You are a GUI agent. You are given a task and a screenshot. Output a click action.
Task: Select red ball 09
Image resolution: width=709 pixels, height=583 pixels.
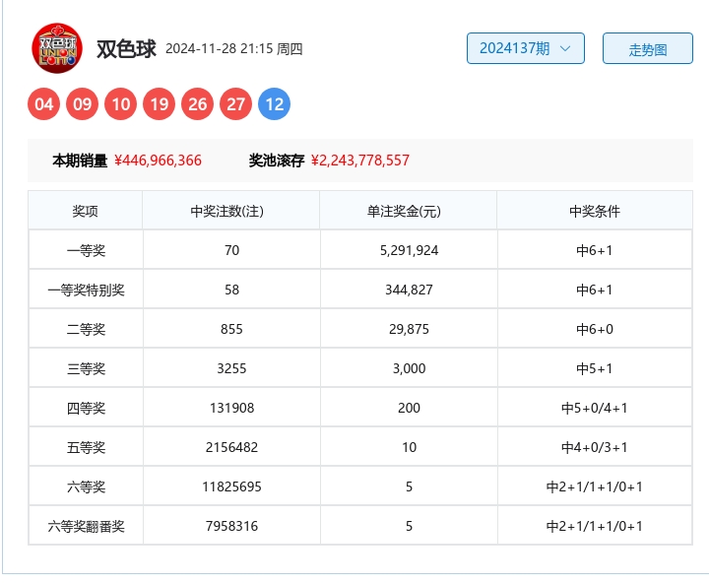coord(83,104)
